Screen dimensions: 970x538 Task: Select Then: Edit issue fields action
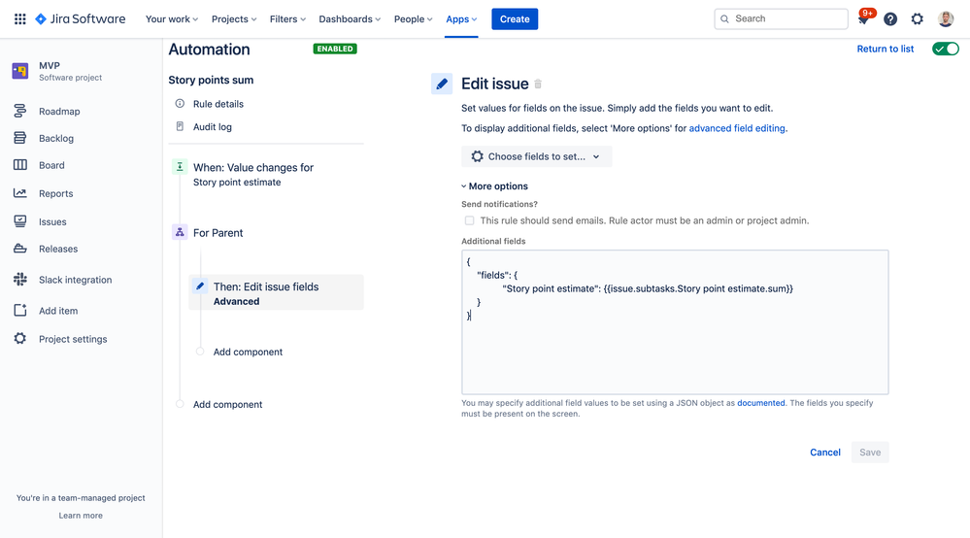[x=276, y=292]
